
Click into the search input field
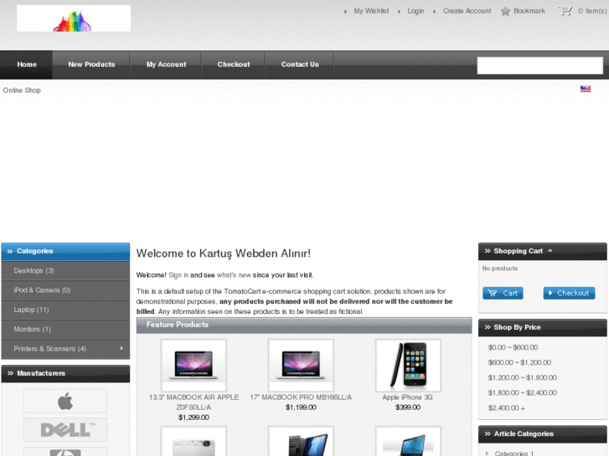click(x=539, y=65)
